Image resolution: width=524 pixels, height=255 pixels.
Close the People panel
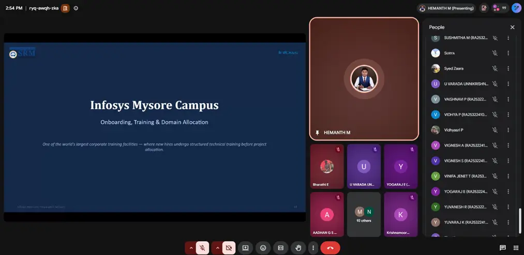pyautogui.click(x=512, y=27)
